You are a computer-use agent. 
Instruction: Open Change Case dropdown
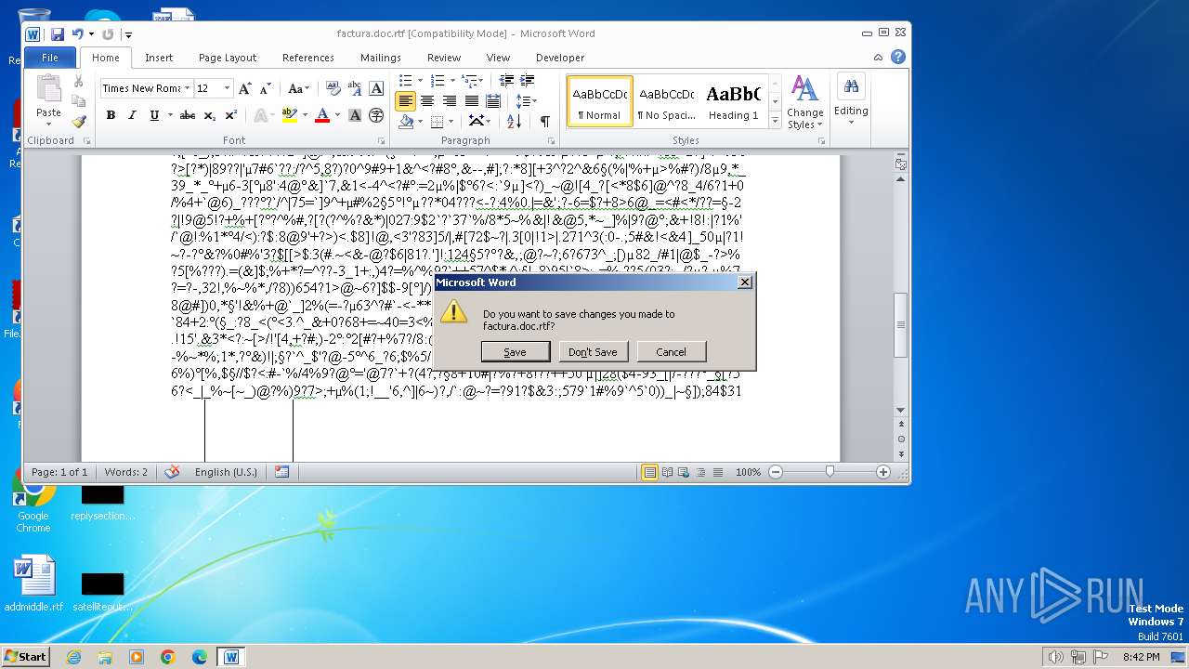click(x=298, y=88)
